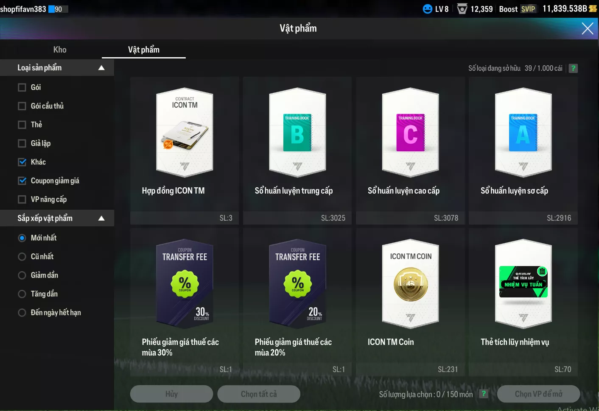Pick the magenta Training Book C icon

coord(410,133)
